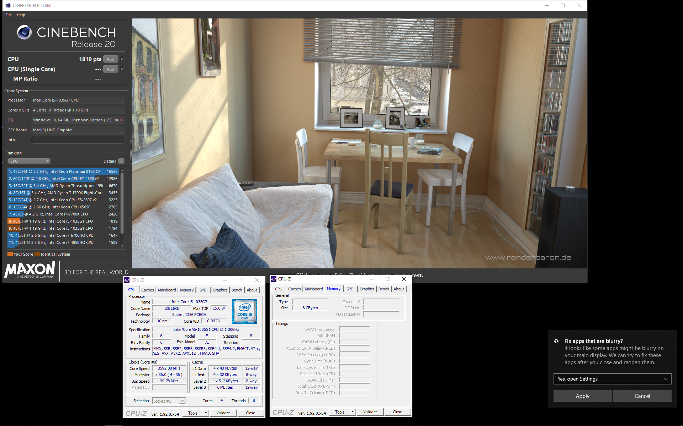Click Tools button in left CPU-Z window

(193, 413)
